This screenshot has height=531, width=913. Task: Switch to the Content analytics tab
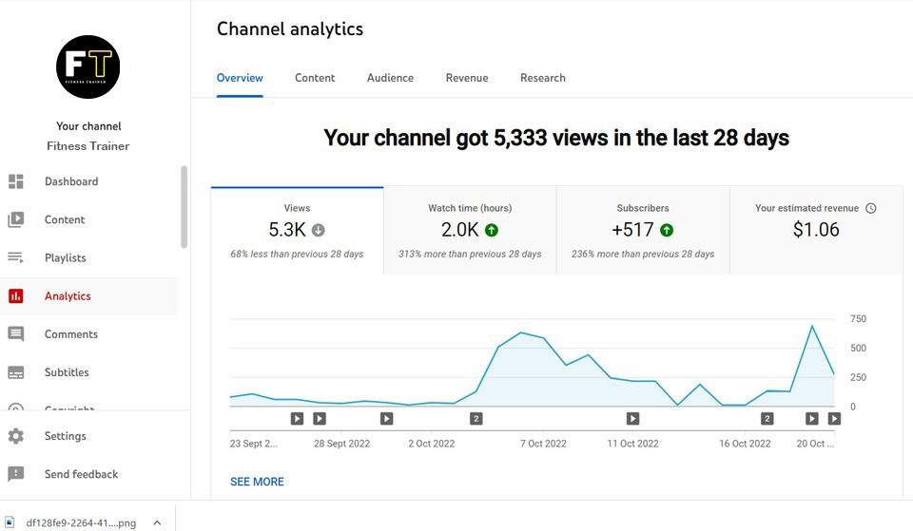click(x=315, y=78)
